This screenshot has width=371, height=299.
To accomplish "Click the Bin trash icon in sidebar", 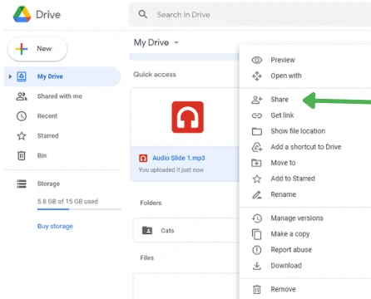I will [22, 155].
